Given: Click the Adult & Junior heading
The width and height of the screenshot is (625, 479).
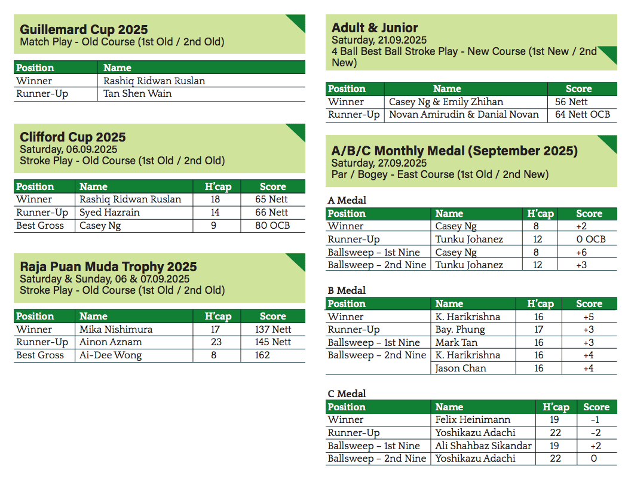Looking at the screenshot, I should (x=375, y=27).
